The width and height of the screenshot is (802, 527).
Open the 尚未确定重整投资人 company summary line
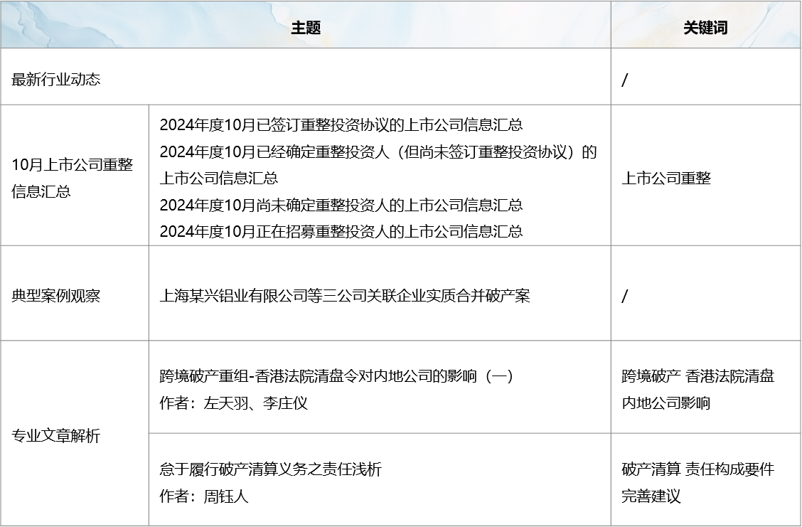pos(341,205)
